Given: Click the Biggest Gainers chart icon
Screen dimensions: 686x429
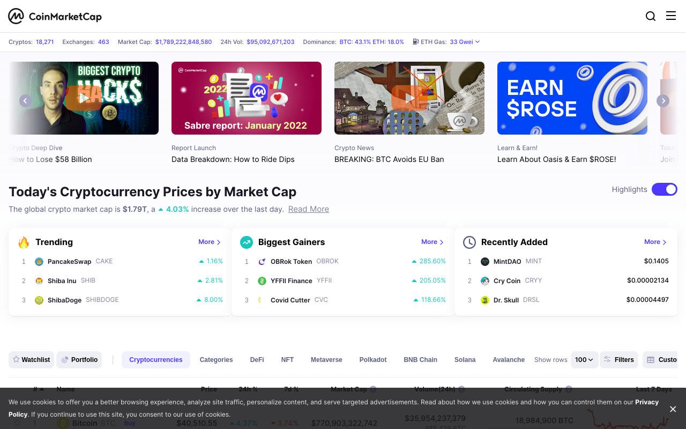Looking at the screenshot, I should (x=247, y=242).
